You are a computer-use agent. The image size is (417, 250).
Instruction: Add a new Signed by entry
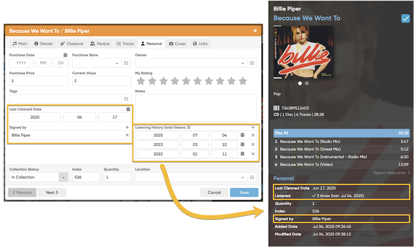(x=127, y=127)
